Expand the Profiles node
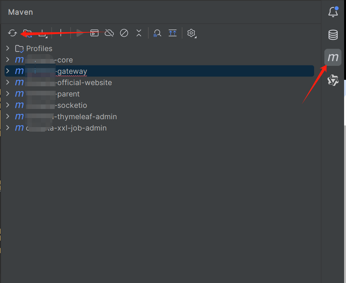 click(x=8, y=48)
